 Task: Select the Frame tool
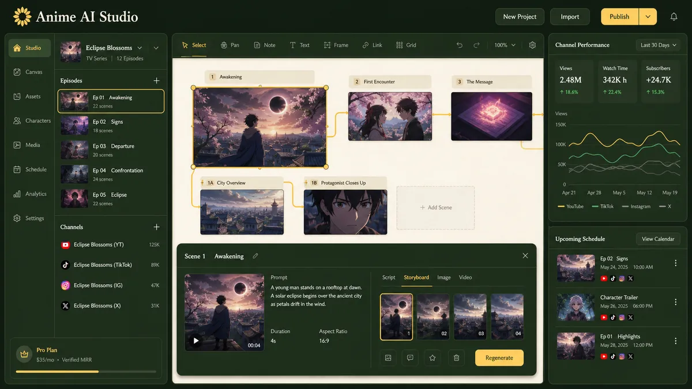[336, 45]
